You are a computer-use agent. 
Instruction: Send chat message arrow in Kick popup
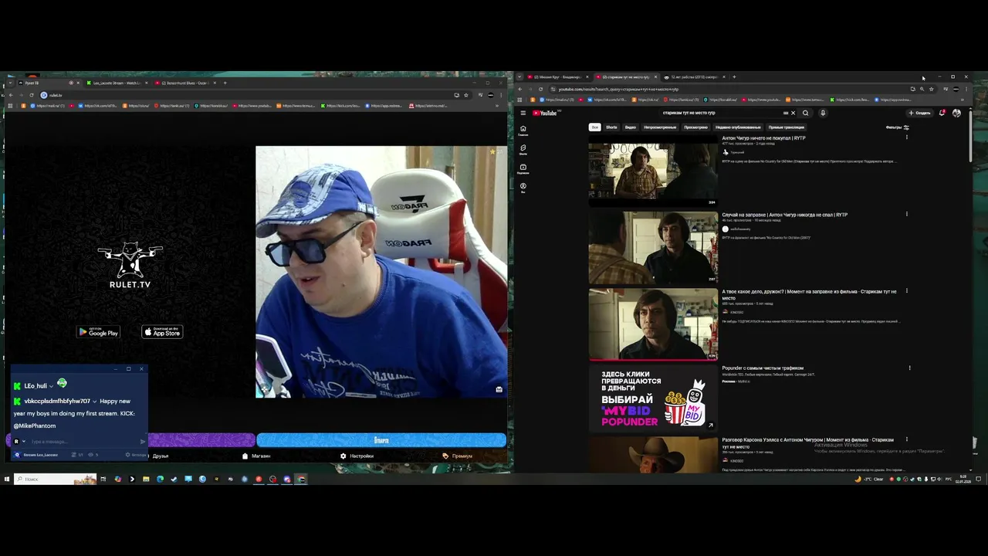(142, 442)
